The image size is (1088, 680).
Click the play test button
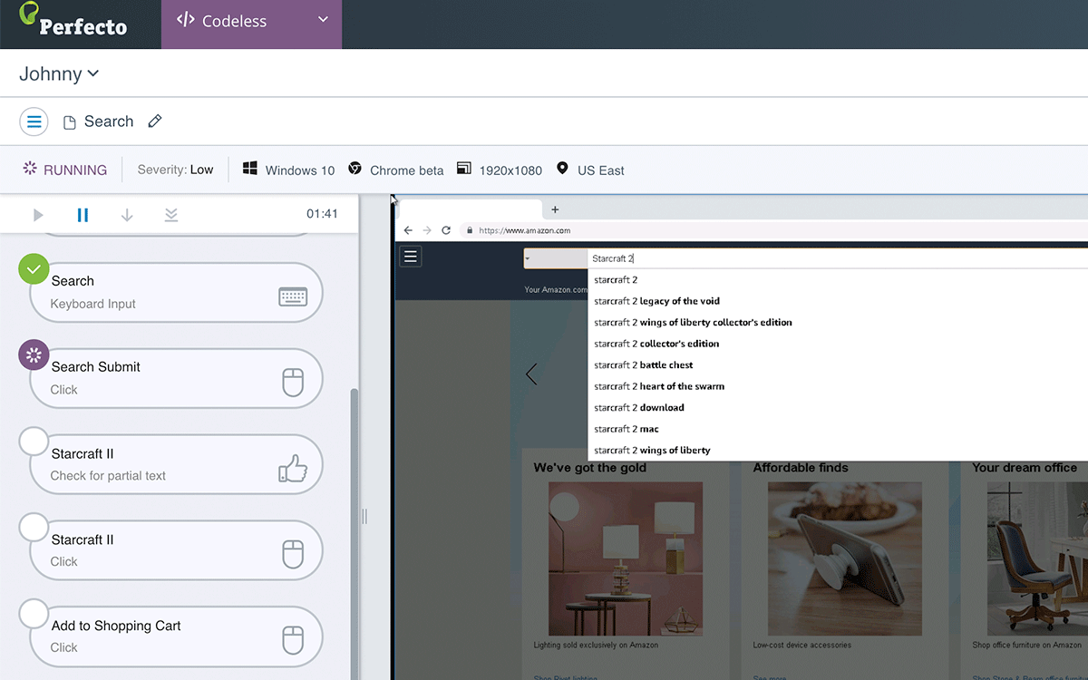click(x=38, y=215)
